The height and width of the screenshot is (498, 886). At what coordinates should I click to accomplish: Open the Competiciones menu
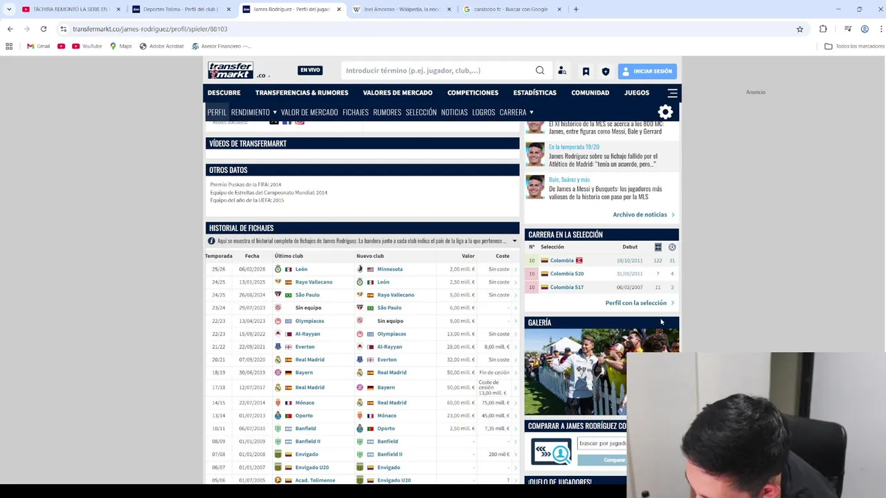473,93
